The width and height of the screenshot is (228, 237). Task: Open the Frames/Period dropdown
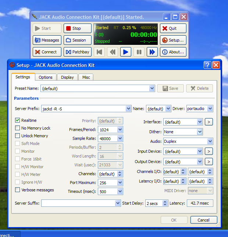(120, 130)
